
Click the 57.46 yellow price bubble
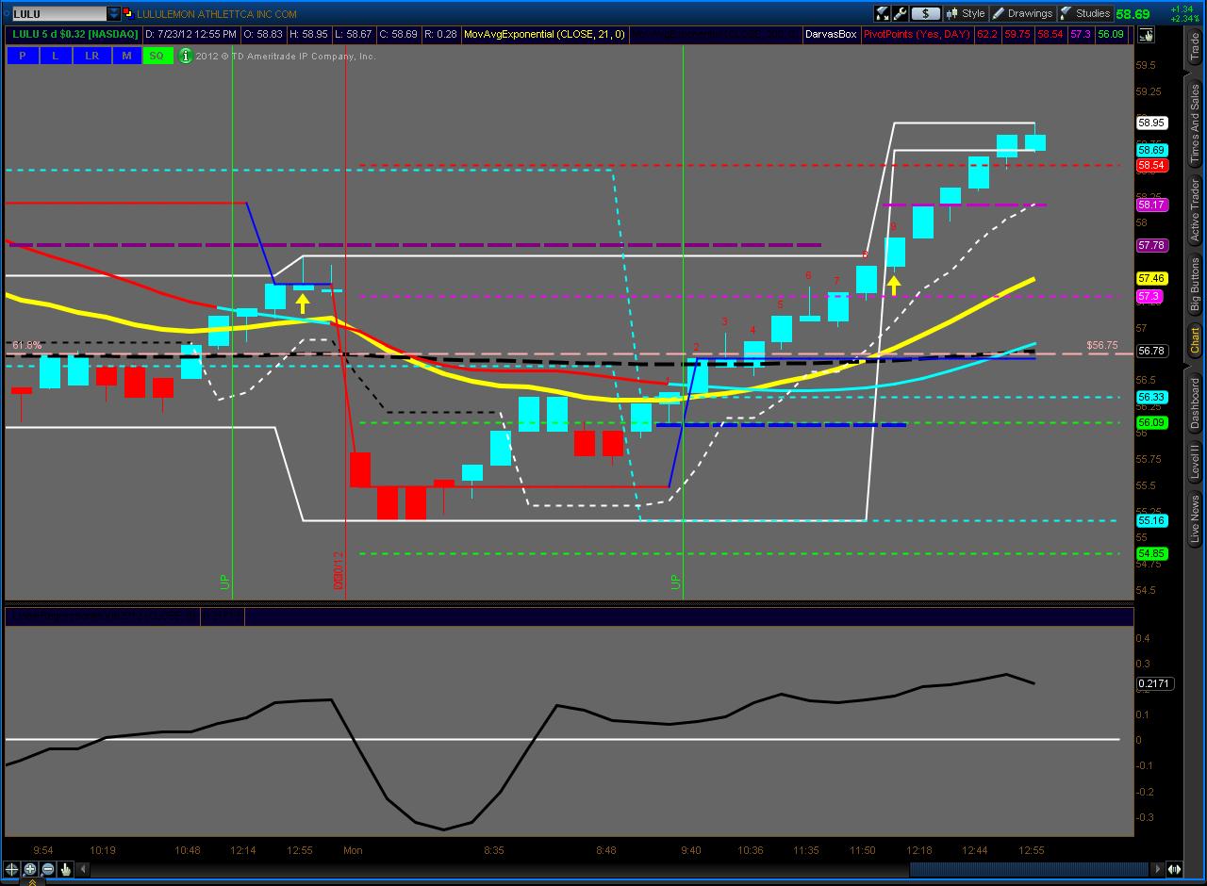[x=1151, y=278]
